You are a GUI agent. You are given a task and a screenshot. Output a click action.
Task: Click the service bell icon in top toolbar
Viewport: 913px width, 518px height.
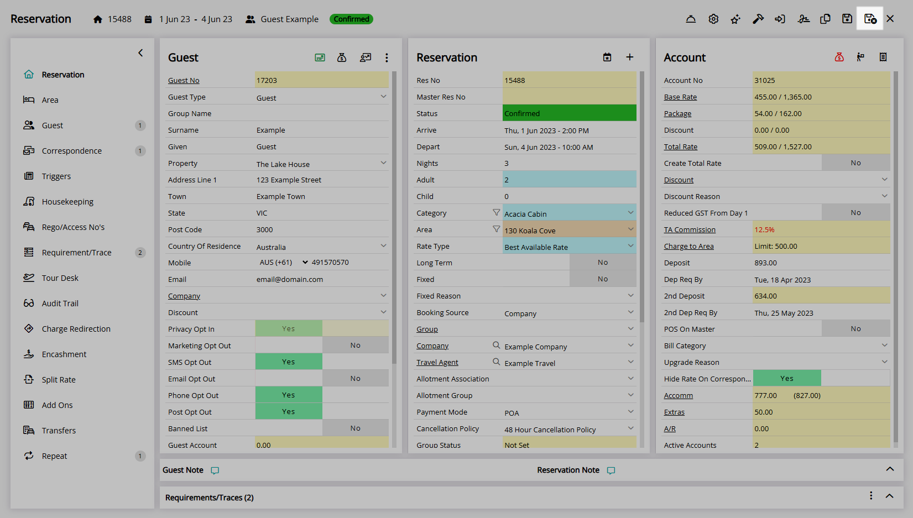click(691, 19)
